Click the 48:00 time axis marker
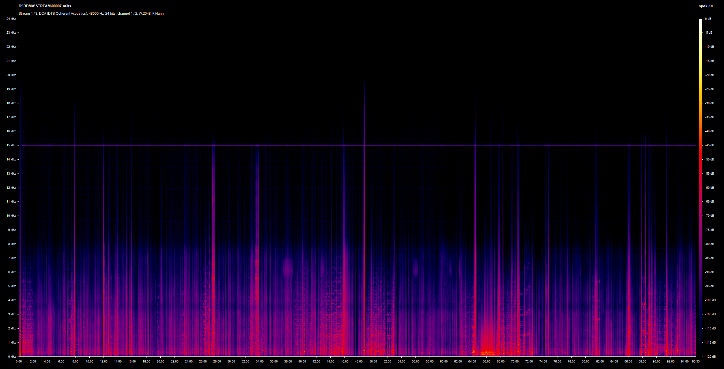Image resolution: width=724 pixels, height=369 pixels. (359, 361)
